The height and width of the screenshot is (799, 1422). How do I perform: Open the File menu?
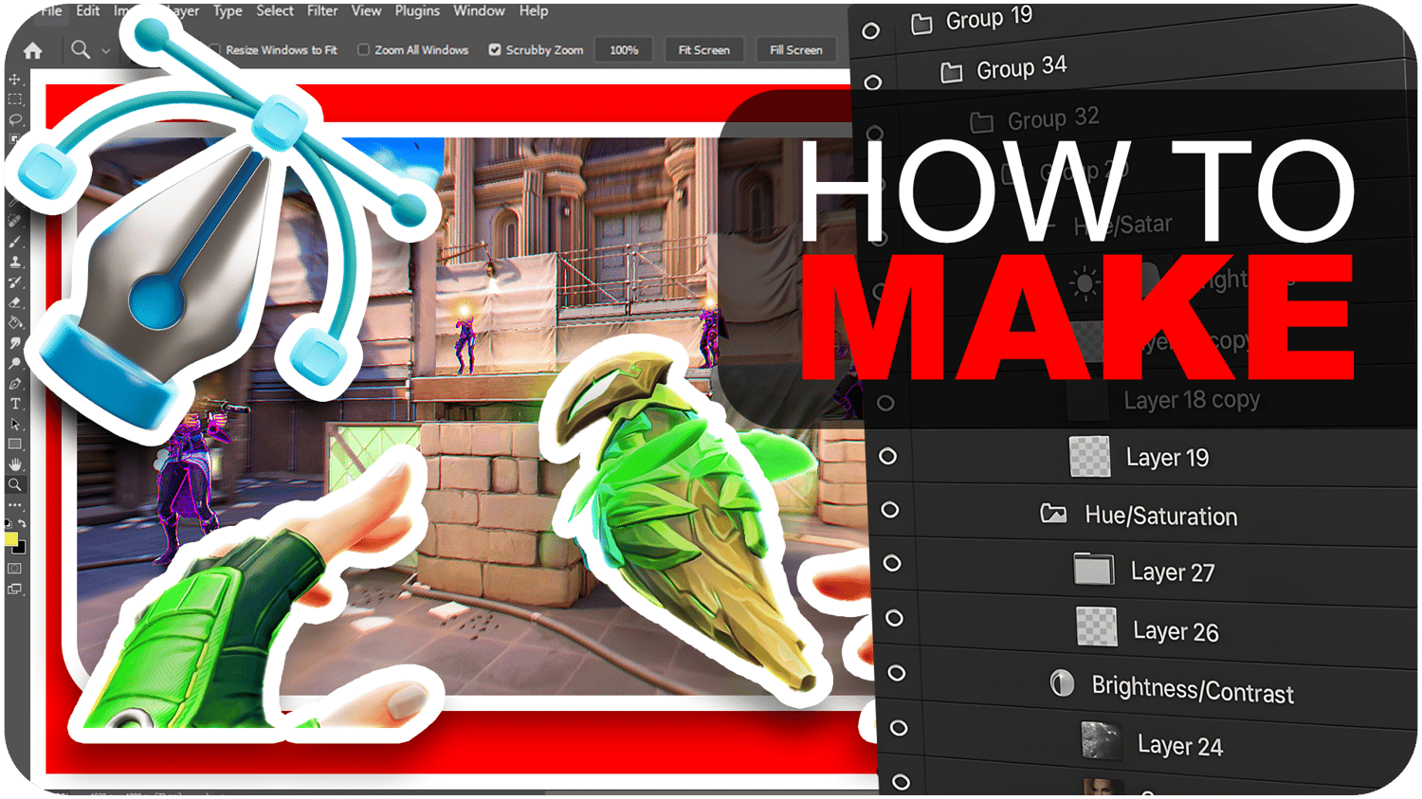[52, 11]
